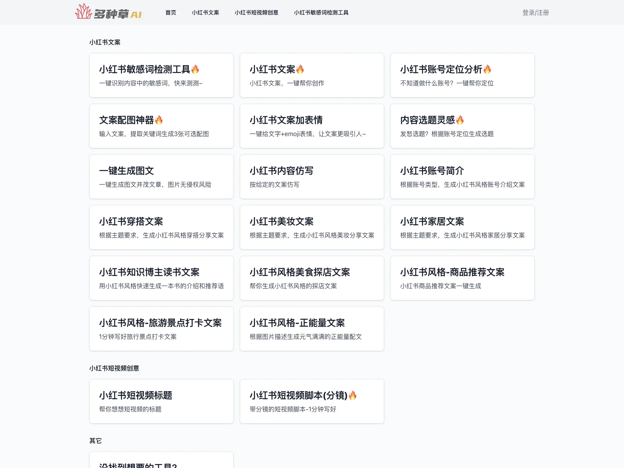Screen dimensions: 624x468
Task: Open the 小红书账号定位分析 card
Action: tap(463, 75)
